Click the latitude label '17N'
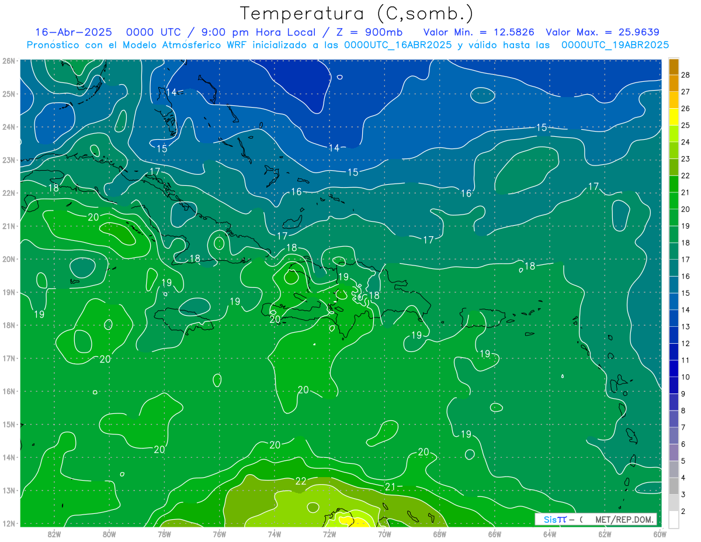Image resolution: width=701 pixels, height=542 pixels. click(8, 358)
